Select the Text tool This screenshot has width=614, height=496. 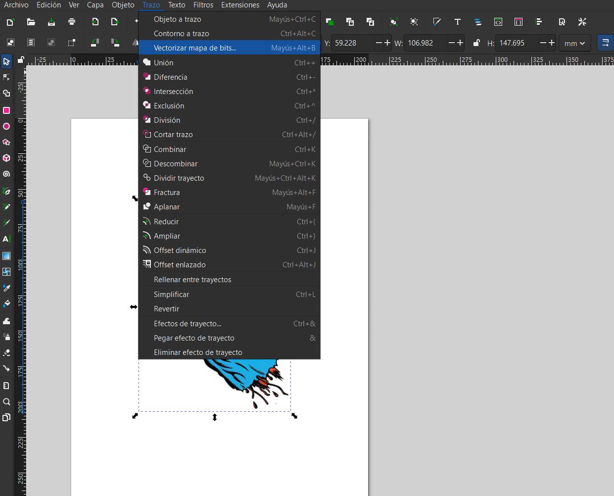6,239
